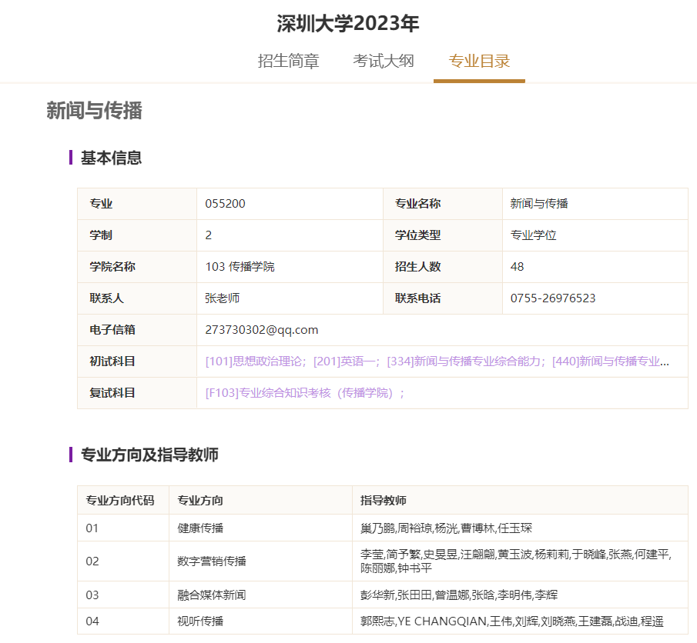Click direction code 01
This screenshot has height=643, width=697.
92,528
